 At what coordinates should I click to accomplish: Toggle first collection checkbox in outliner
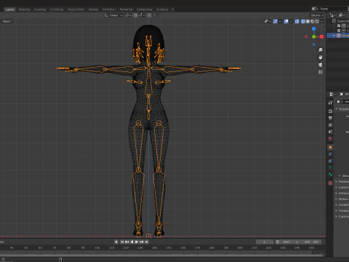point(339,25)
